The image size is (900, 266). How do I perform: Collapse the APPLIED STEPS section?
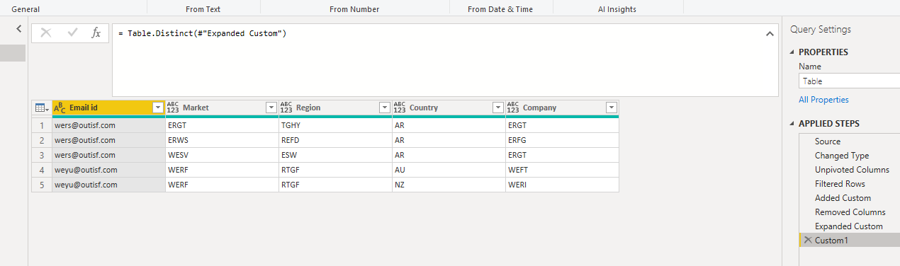pyautogui.click(x=792, y=124)
